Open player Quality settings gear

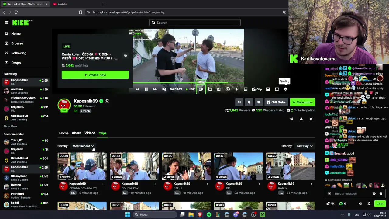coord(286,89)
